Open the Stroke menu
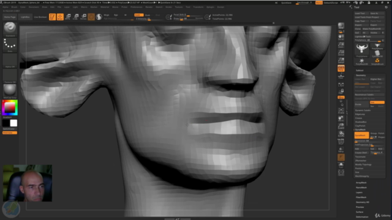Viewport: 392px width, 220px height. [168, 7]
